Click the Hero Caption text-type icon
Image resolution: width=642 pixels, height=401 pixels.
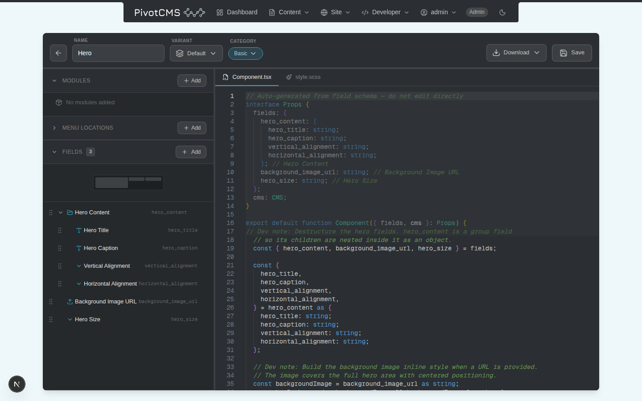(79, 248)
